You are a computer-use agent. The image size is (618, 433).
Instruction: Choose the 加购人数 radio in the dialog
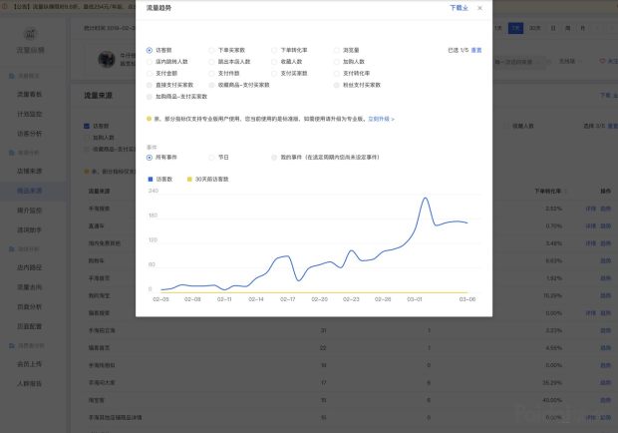point(336,62)
